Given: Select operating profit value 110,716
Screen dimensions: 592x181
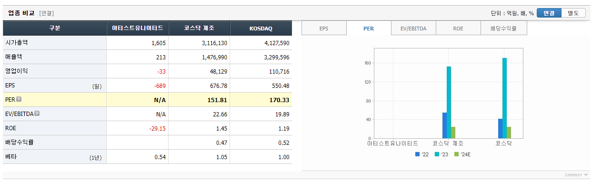Looking at the screenshot, I should tap(279, 72).
